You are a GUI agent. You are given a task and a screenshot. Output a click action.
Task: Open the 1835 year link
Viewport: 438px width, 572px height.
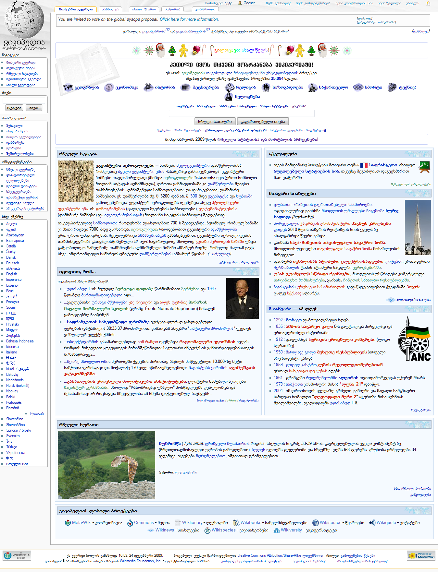pyautogui.click(x=278, y=326)
